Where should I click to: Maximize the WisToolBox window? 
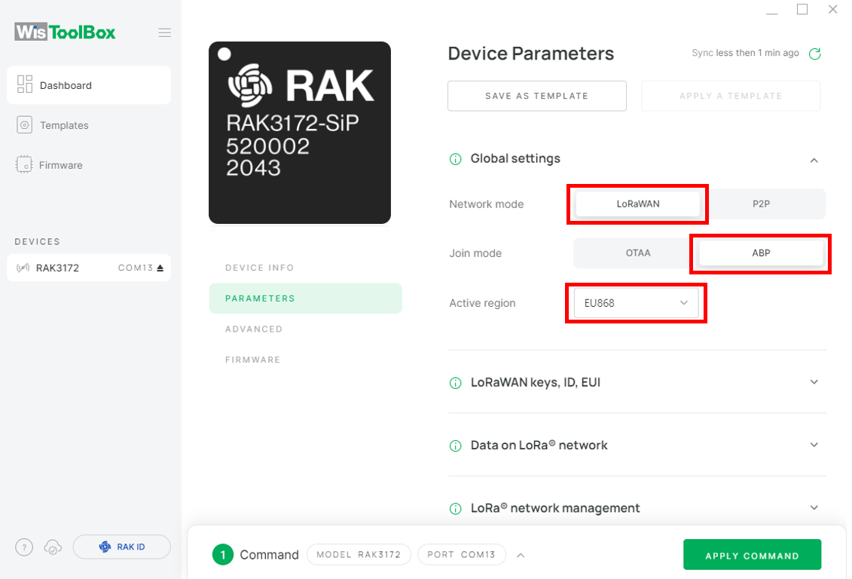pyautogui.click(x=802, y=9)
